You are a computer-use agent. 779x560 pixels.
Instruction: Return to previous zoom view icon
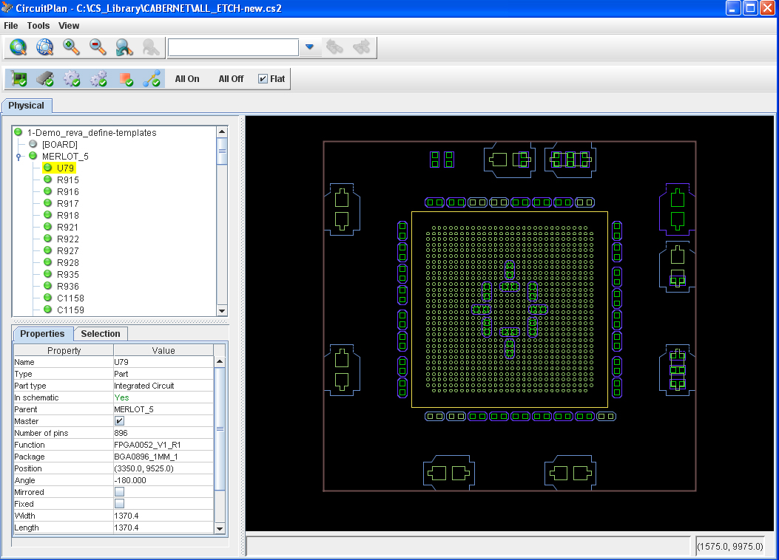click(124, 47)
